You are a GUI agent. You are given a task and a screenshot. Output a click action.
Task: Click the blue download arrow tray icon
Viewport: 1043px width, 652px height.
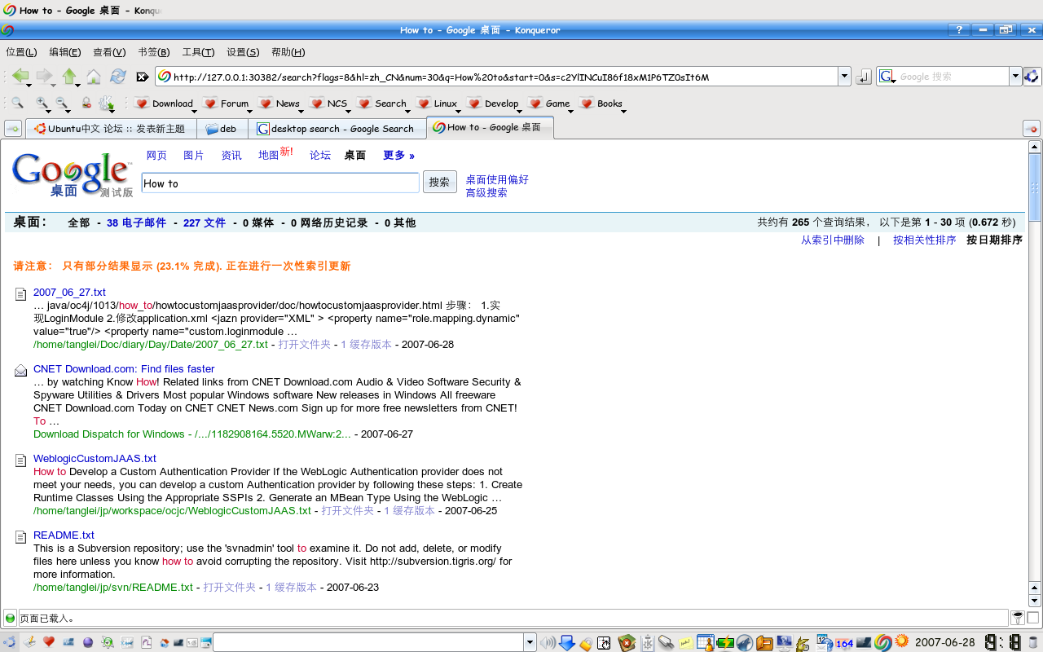click(566, 642)
